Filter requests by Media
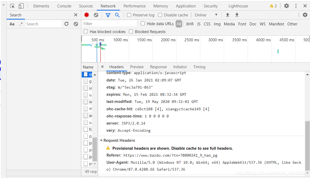 [x=229, y=24]
